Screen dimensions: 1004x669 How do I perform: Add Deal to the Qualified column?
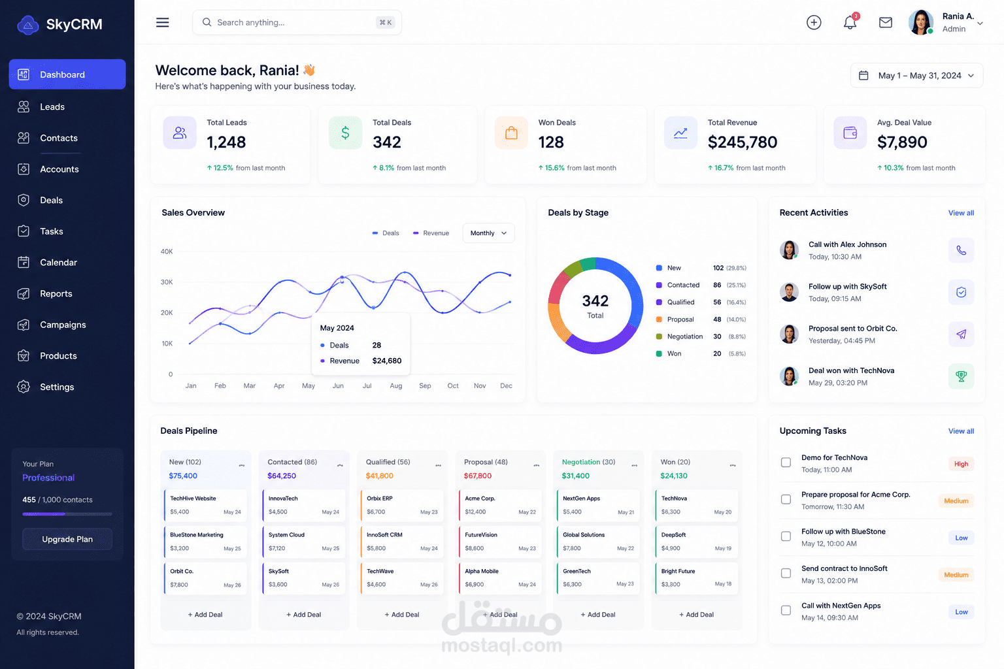[x=402, y=615]
